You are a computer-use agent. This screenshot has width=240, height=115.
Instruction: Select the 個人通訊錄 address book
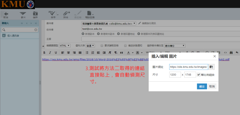[19, 36]
